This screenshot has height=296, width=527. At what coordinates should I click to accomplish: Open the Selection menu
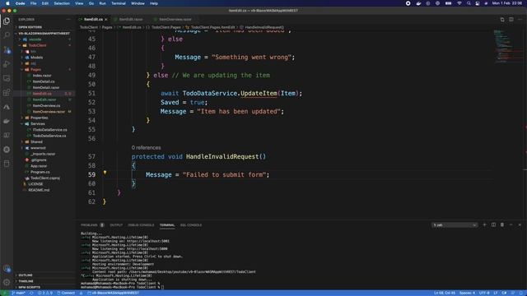(62, 3)
